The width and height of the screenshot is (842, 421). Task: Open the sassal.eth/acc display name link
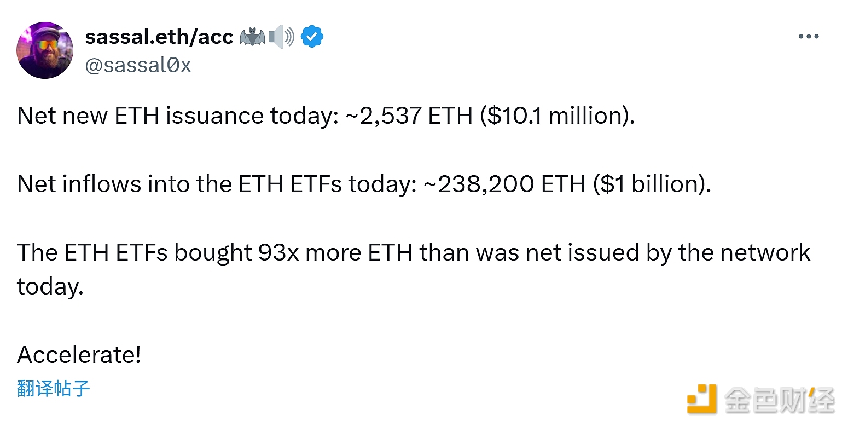(159, 37)
